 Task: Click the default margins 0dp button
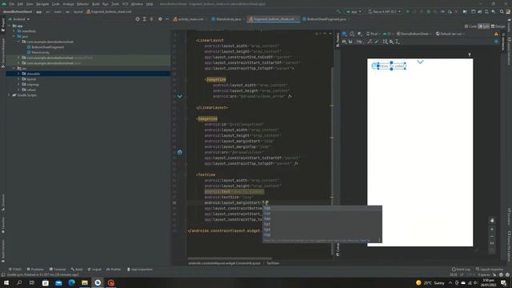pyautogui.click(x=359, y=42)
